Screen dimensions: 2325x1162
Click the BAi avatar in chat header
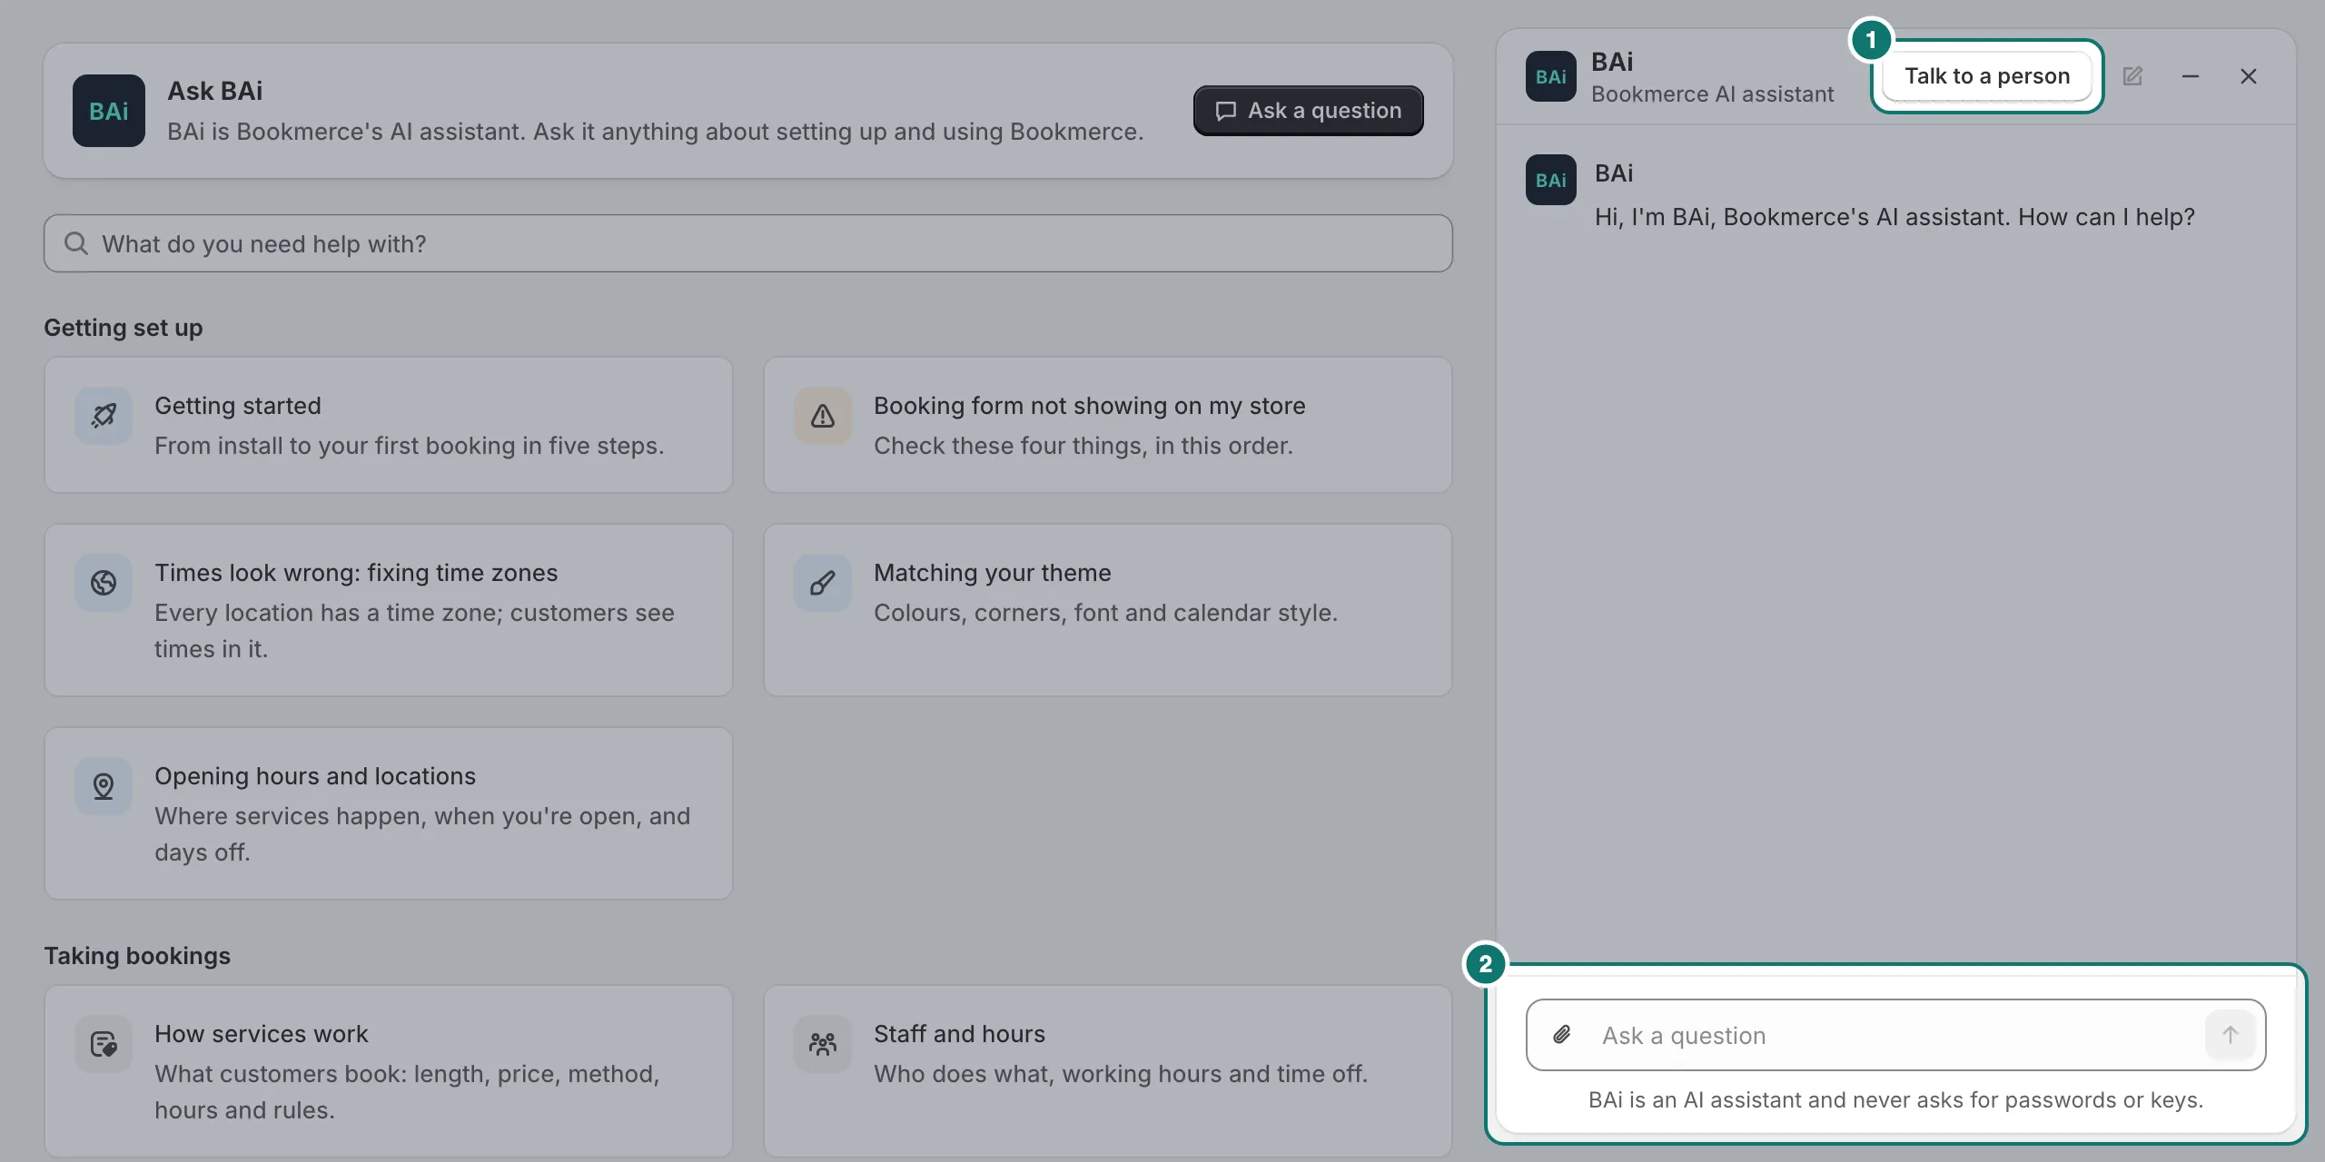[x=1551, y=76]
